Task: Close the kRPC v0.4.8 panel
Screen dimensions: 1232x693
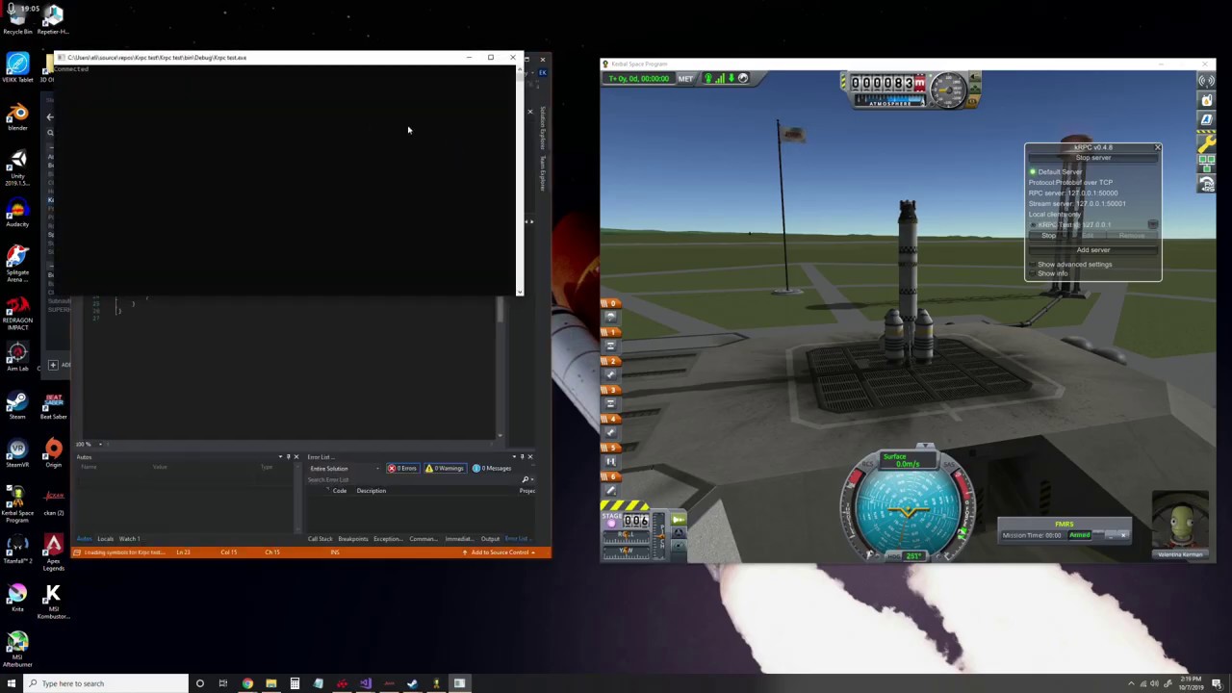Action: pyautogui.click(x=1157, y=147)
